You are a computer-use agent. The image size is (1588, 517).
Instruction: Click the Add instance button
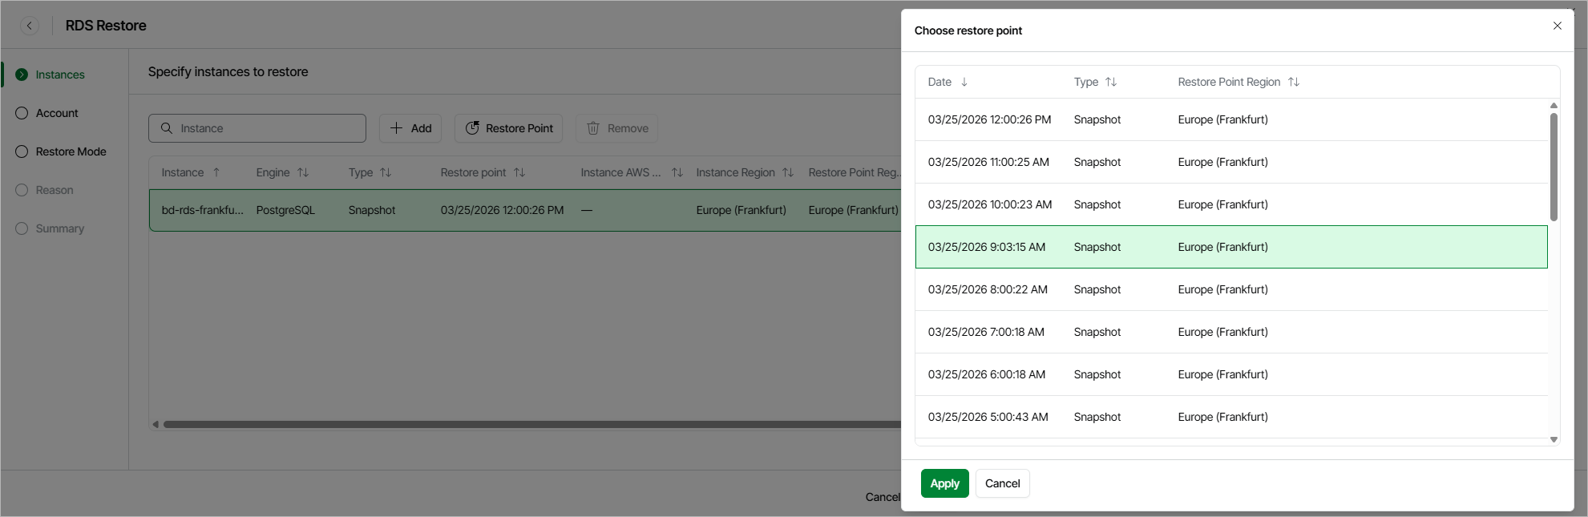410,128
